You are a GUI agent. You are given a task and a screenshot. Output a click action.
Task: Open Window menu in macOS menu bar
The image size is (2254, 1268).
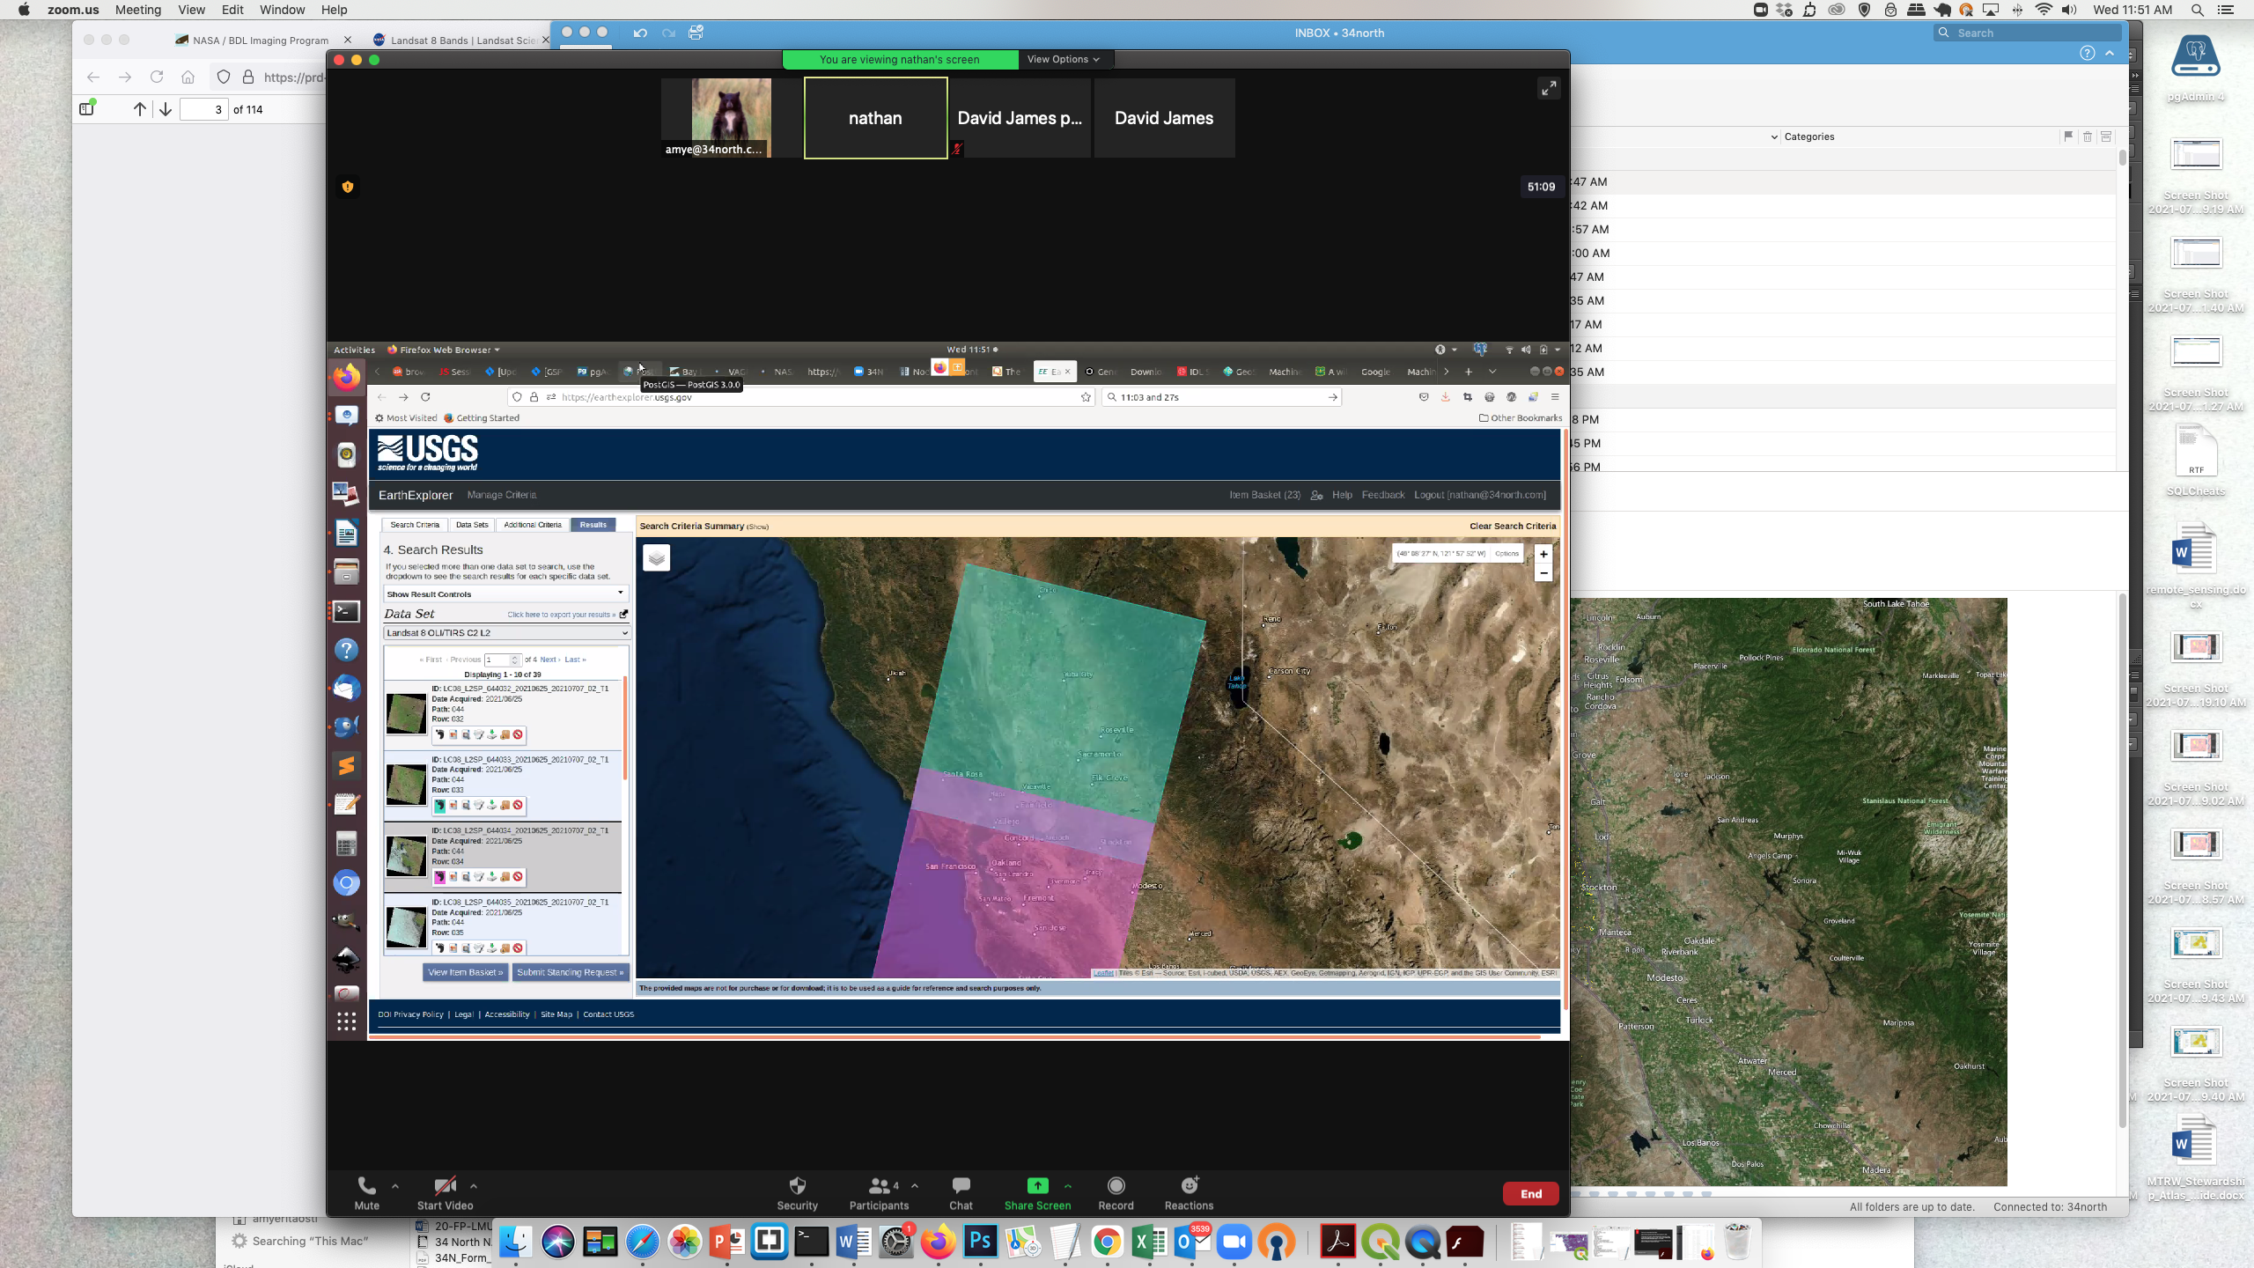[x=282, y=10]
